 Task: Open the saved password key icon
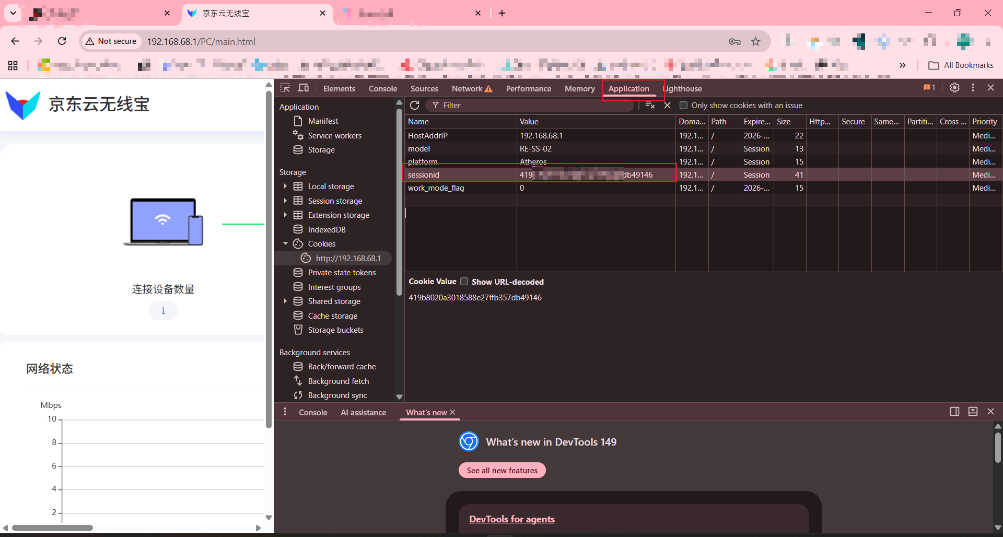pyautogui.click(x=734, y=41)
